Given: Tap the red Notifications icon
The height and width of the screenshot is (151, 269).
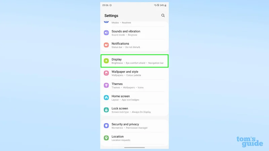Looking at the screenshot, I should [106, 45].
